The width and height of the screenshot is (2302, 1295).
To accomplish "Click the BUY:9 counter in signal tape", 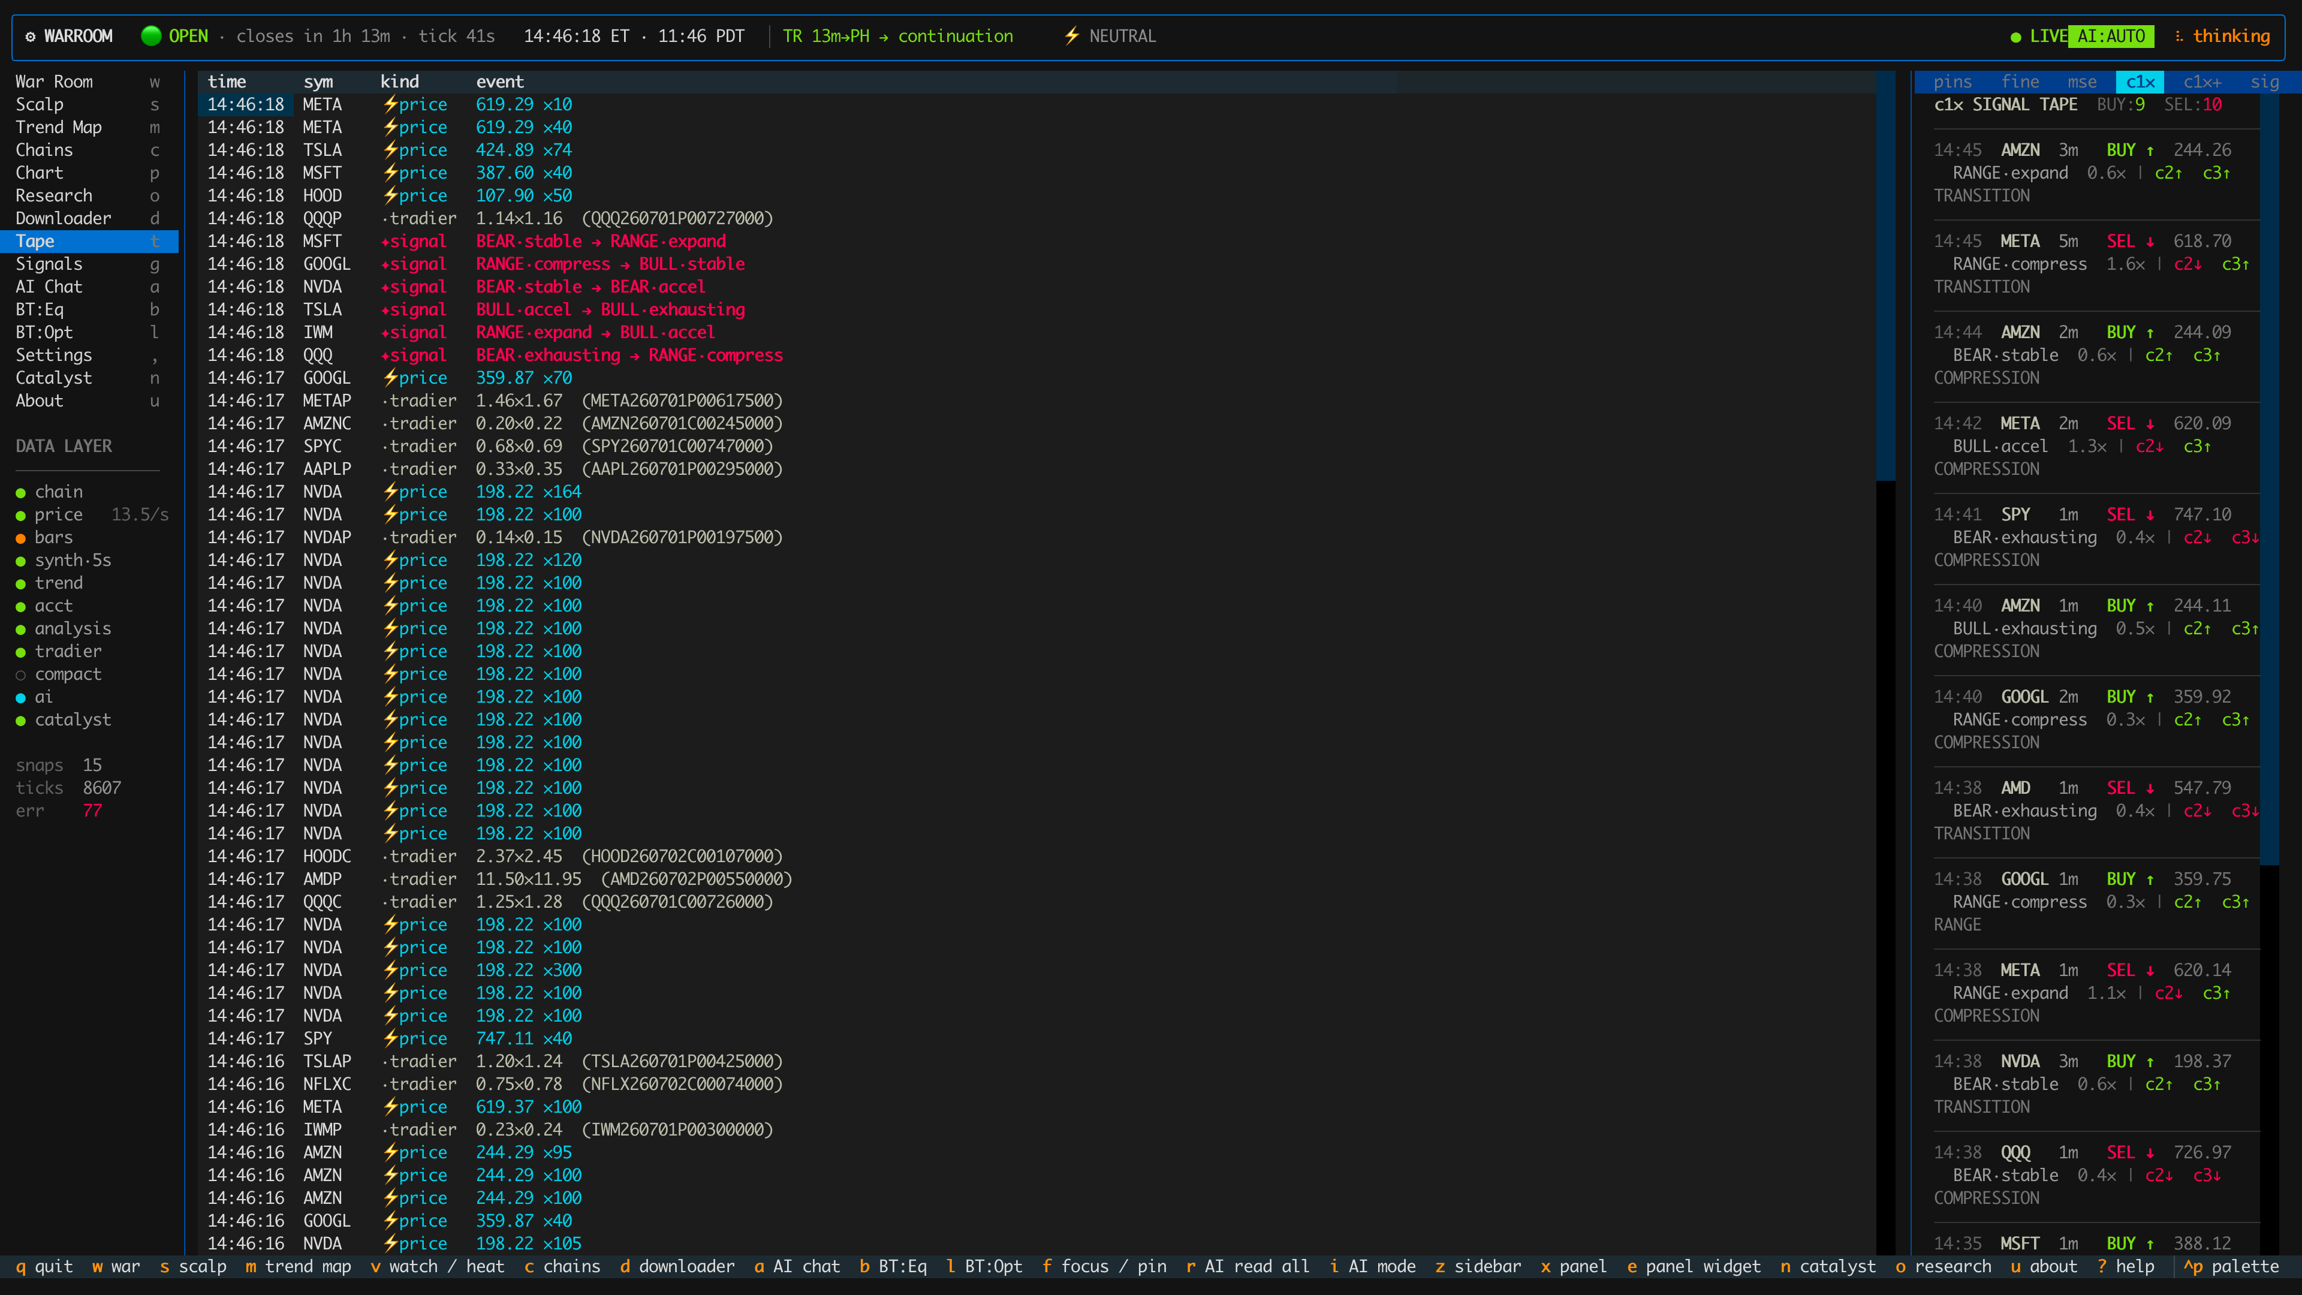I will (2122, 104).
